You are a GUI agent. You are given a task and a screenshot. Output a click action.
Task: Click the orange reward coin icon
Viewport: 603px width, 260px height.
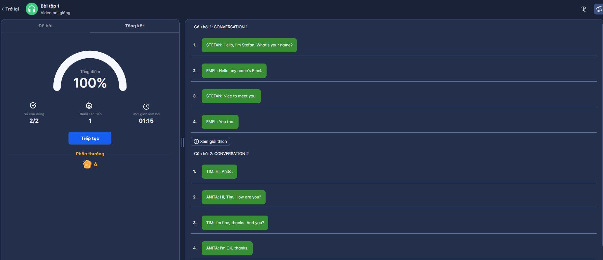tap(87, 164)
